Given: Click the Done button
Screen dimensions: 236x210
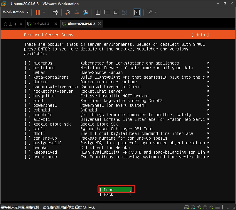Looking at the screenshot, I should tap(116, 190).
